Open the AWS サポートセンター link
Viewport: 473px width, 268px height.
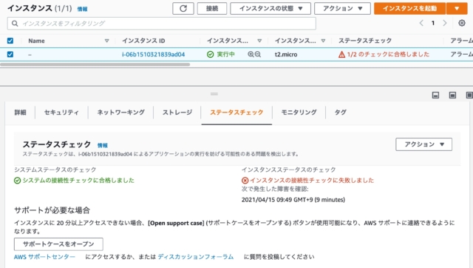(44, 257)
